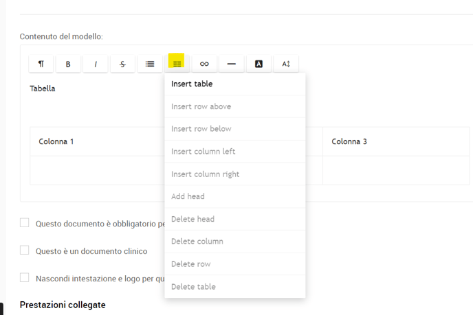The image size is (473, 315).
Task: Open the bullet list tool
Action: pos(150,64)
